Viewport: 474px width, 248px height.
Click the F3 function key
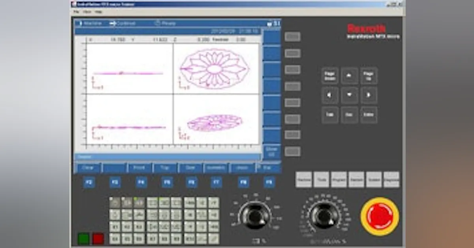pos(115,182)
